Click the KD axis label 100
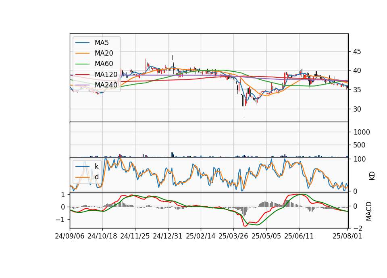387x278 pixels. [x=360, y=159]
